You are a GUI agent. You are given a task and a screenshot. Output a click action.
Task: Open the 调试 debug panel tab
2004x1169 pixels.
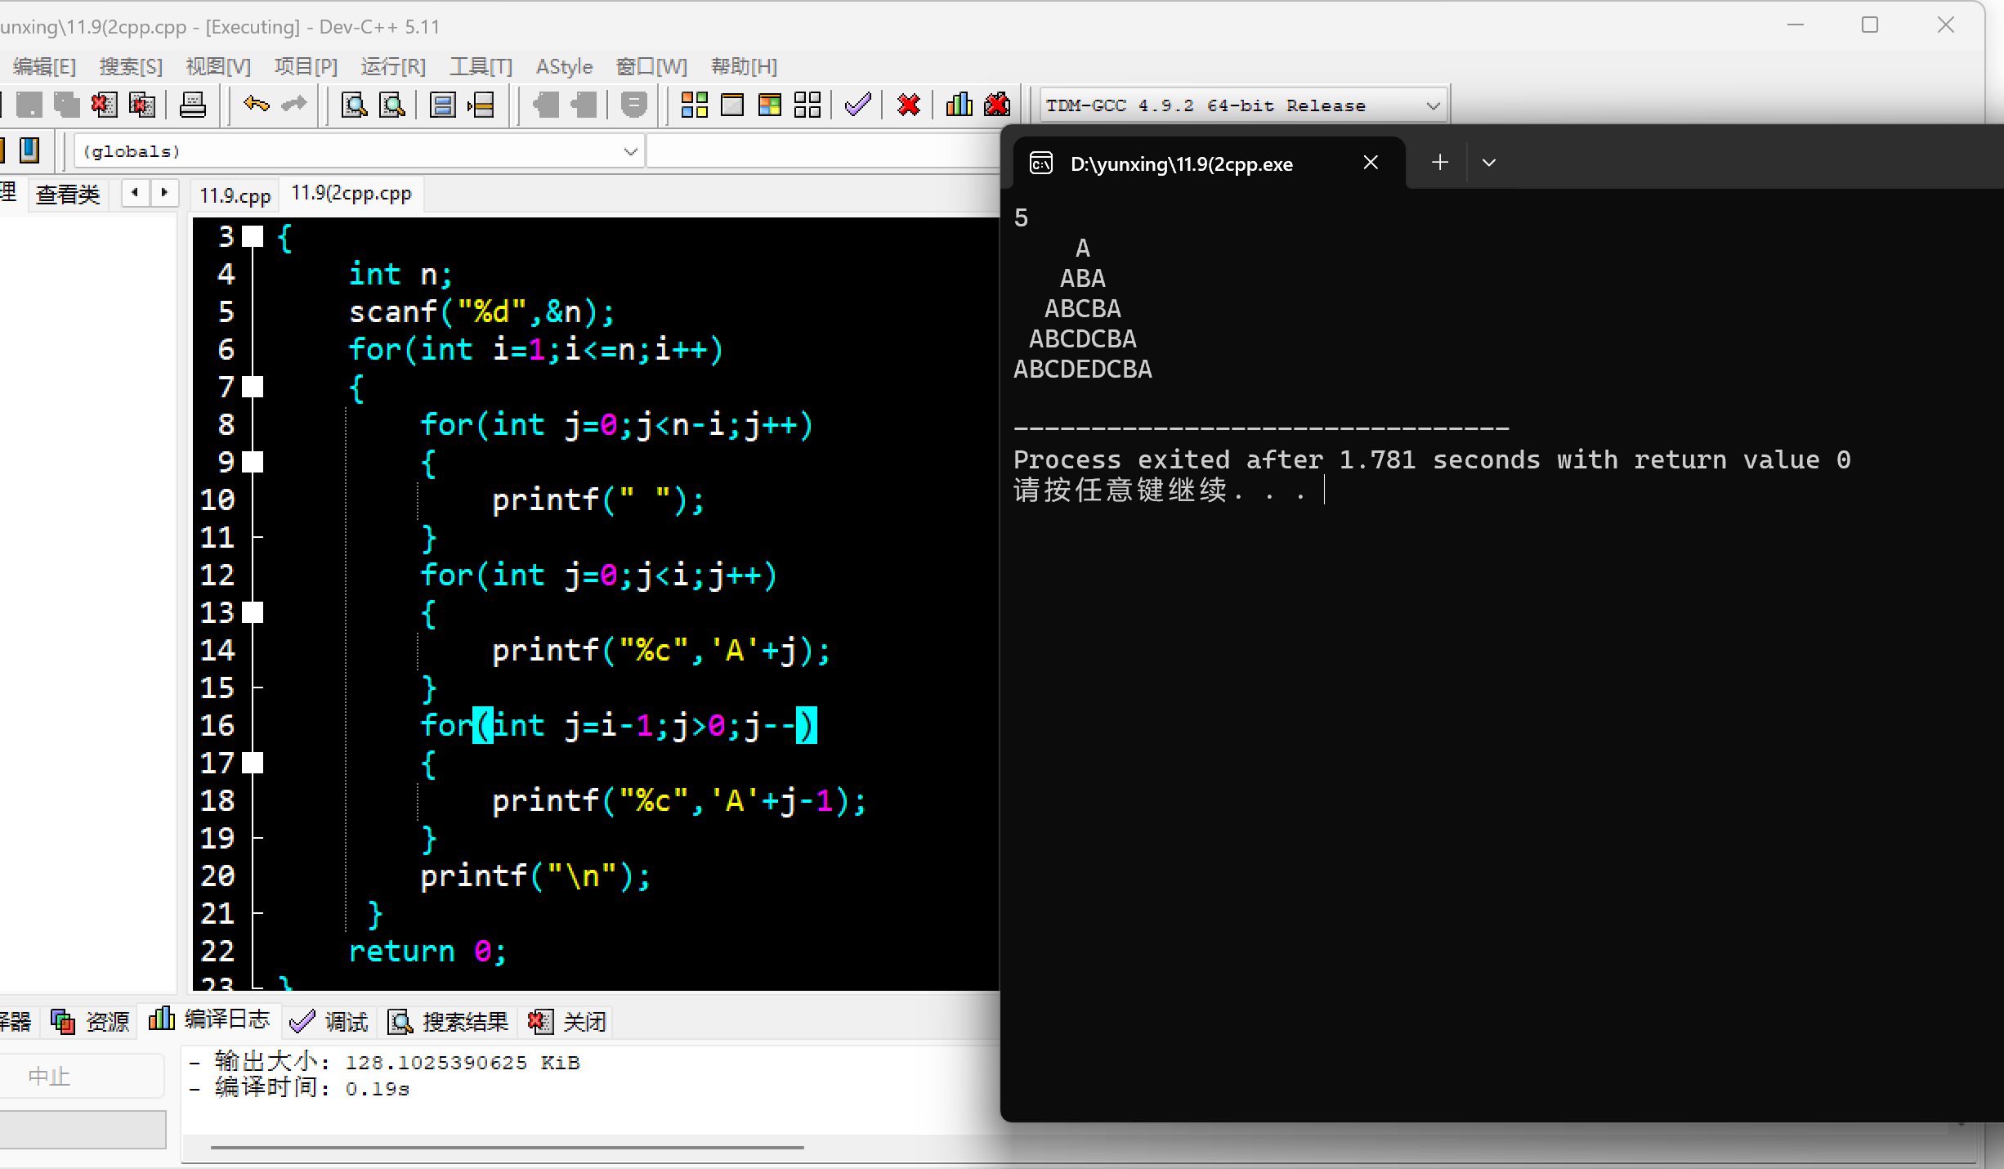[x=330, y=1021]
